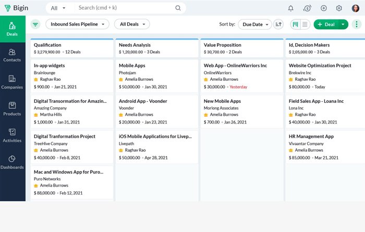Toggle the sort order direction icon
This screenshot has height=232, width=365.
[278, 24]
